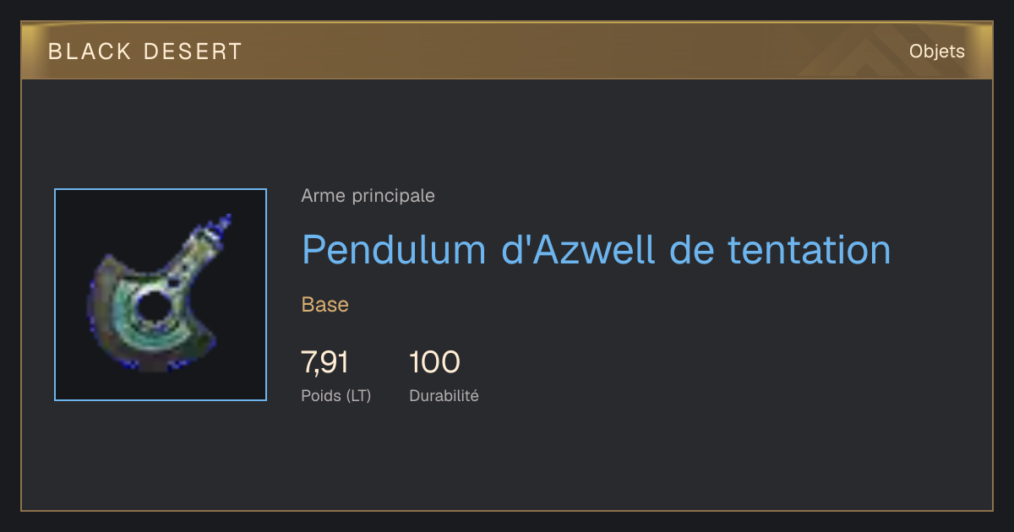The image size is (1014, 532).
Task: Click the empty dark card area below stats
Action: [x=507, y=460]
